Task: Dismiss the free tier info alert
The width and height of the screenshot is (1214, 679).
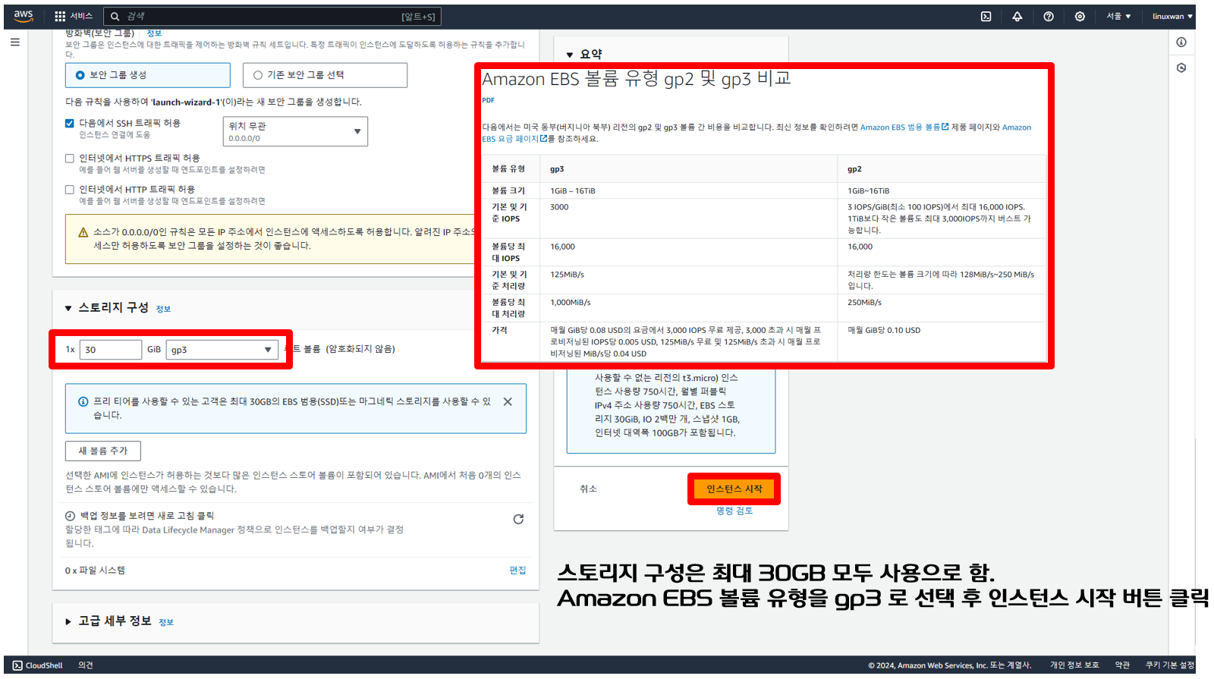Action: (x=508, y=401)
